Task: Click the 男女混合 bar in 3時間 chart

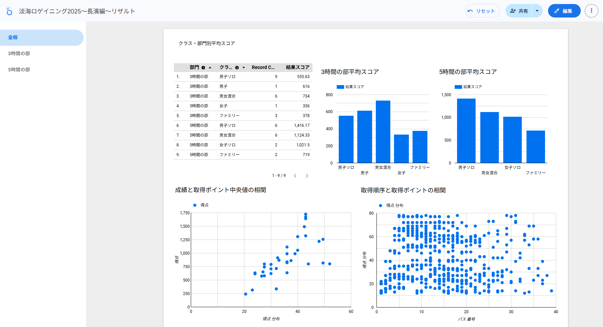Action: click(383, 132)
